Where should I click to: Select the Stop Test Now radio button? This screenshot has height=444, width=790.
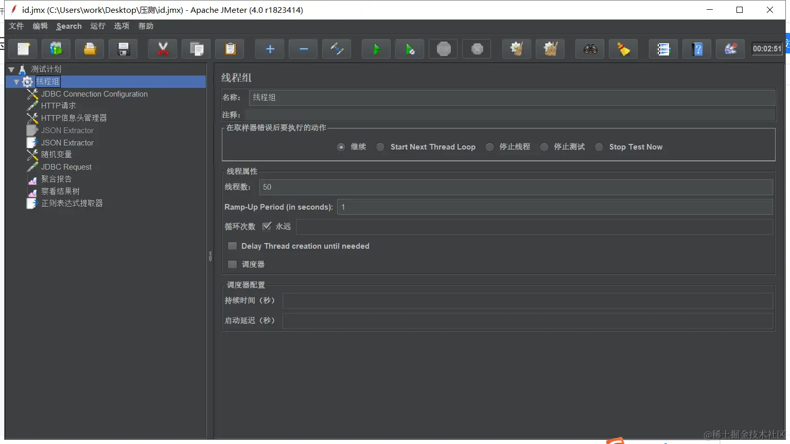(599, 147)
